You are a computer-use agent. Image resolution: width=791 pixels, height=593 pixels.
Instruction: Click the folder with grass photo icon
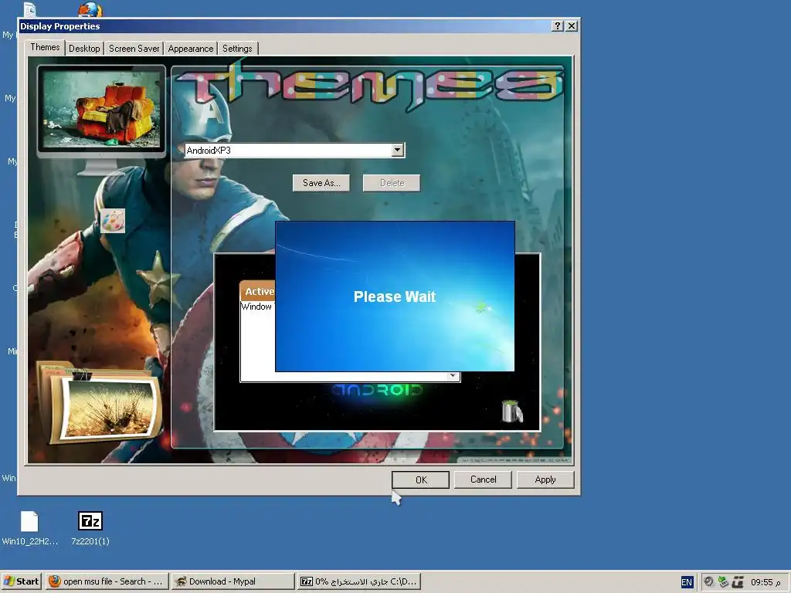pyautogui.click(x=100, y=402)
